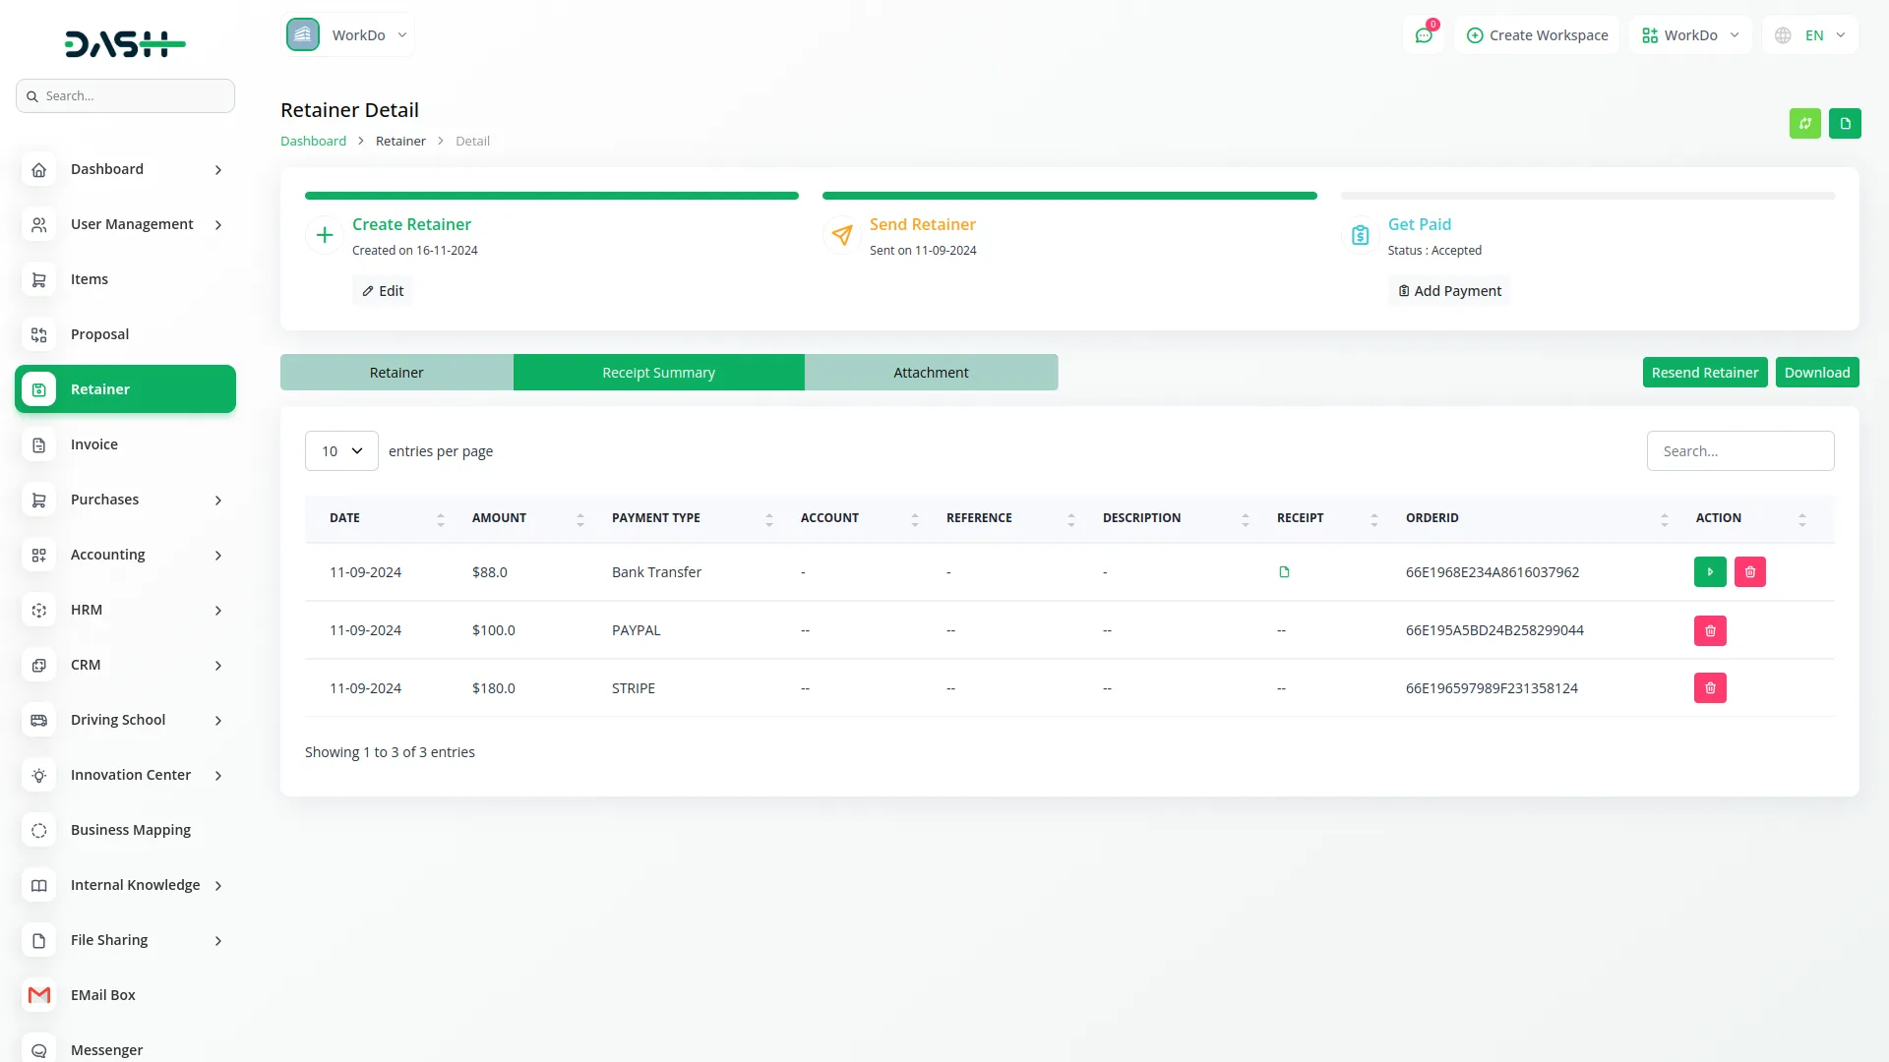1889x1062 pixels.
Task: Click the green refresh icon button top right
Action: pyautogui.click(x=1804, y=124)
